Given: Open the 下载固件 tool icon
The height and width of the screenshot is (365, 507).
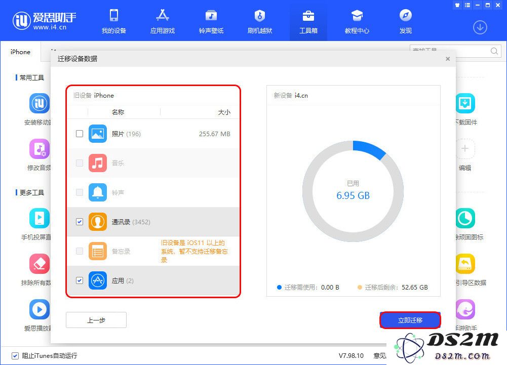Looking at the screenshot, I should point(465,103).
